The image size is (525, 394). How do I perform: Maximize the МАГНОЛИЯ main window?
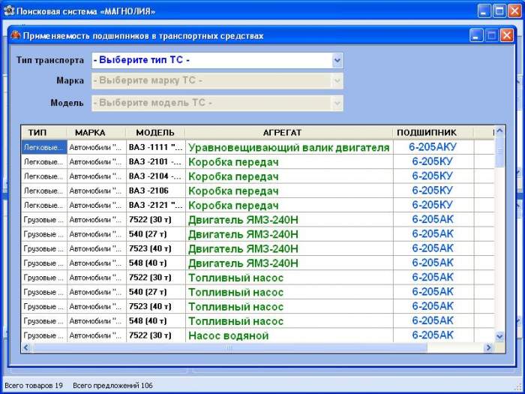[x=499, y=11]
